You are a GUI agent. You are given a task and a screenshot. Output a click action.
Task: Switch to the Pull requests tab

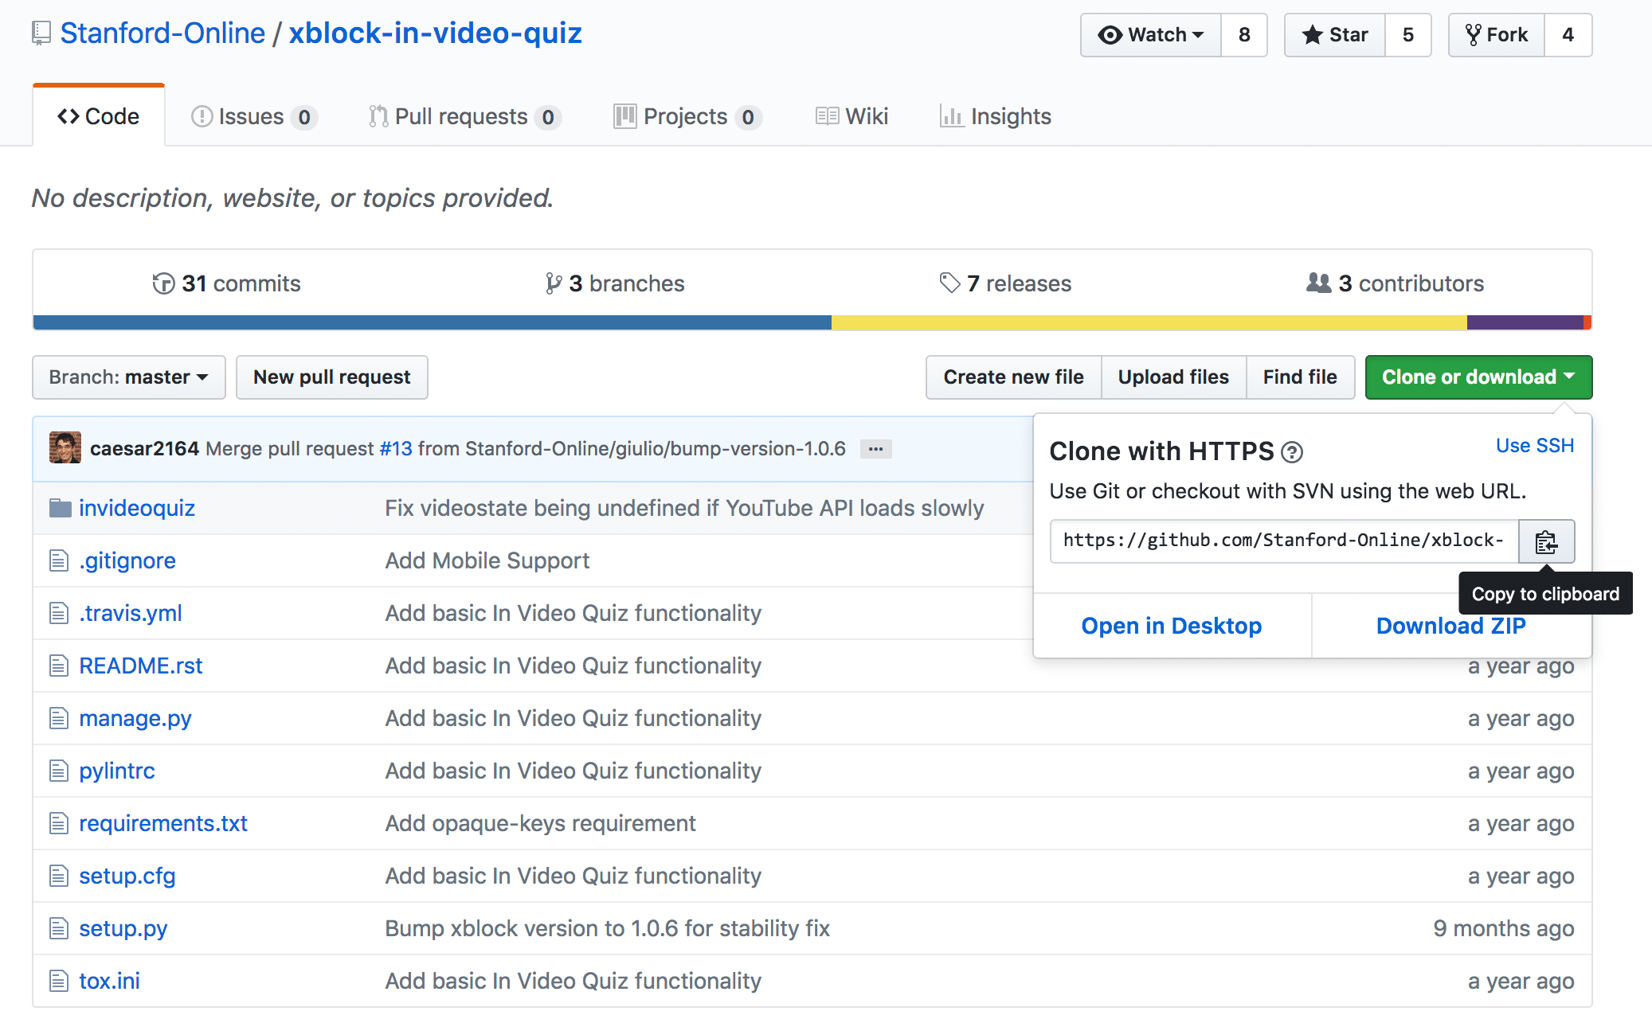(465, 116)
